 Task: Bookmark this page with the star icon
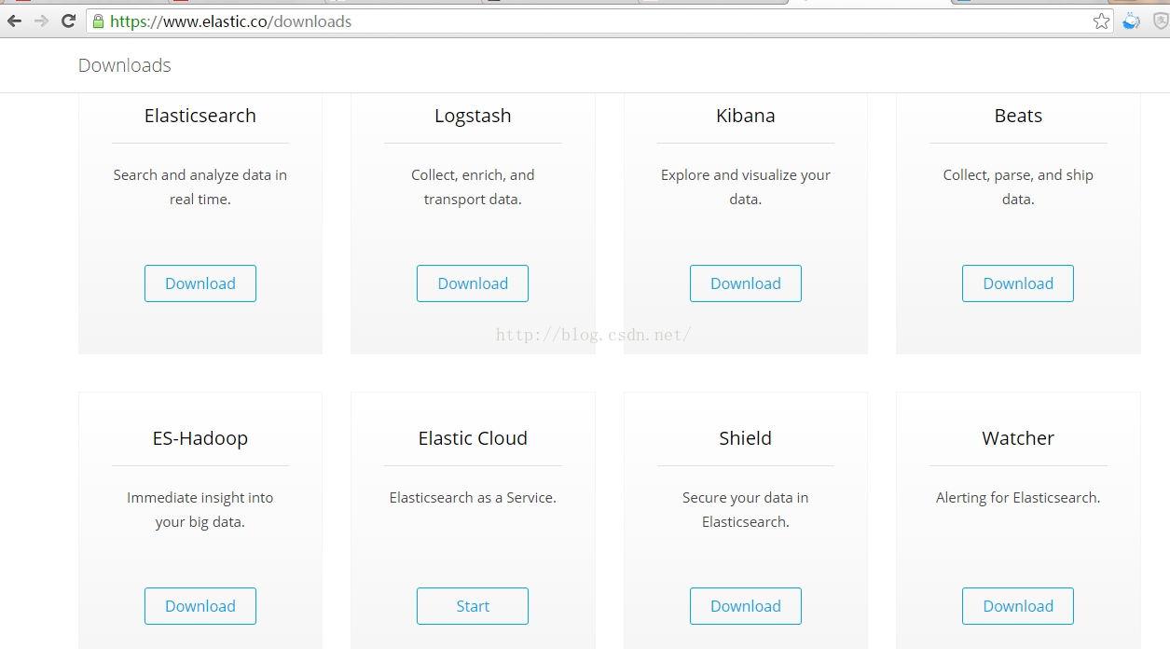[x=1102, y=21]
